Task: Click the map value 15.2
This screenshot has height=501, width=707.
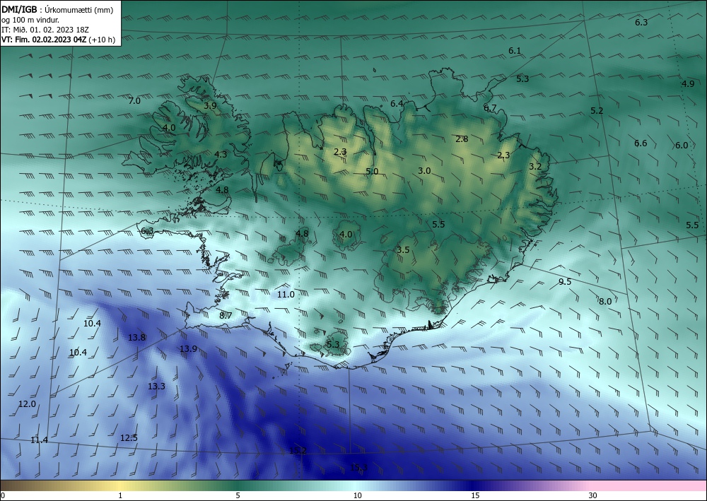Action: tap(298, 451)
